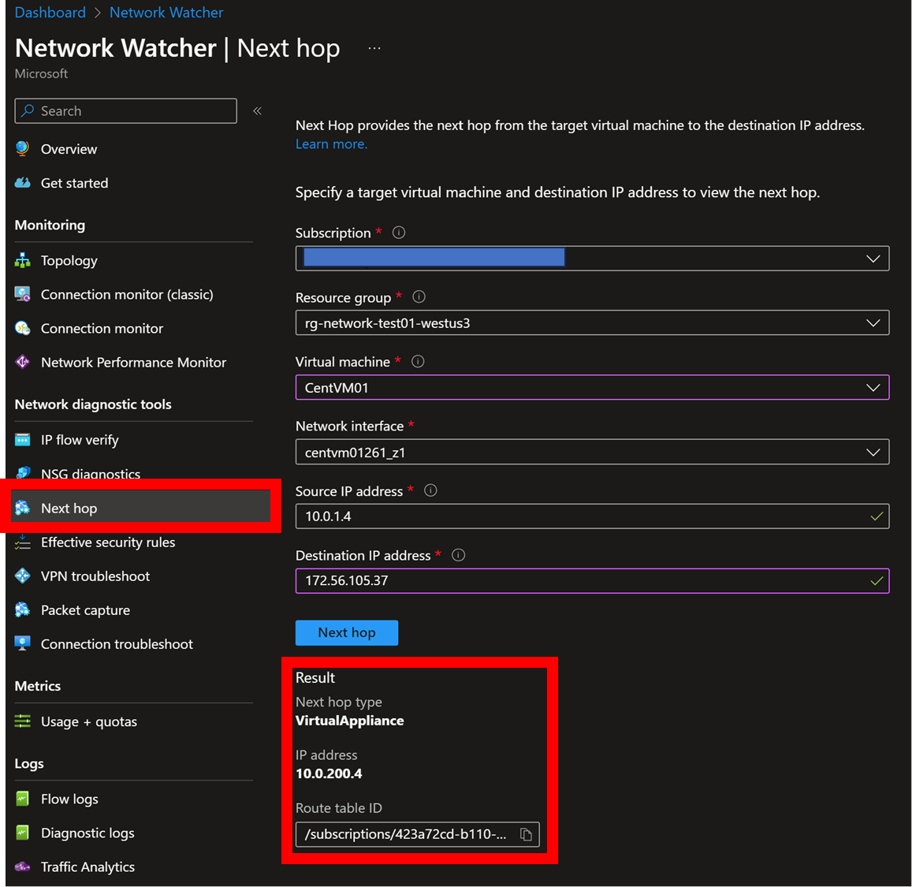This screenshot has height=887, width=912.
Task: Click the Flow logs icon
Action: (x=22, y=799)
